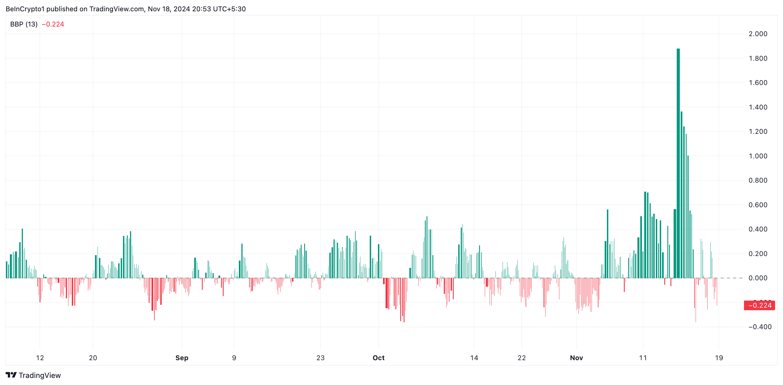
Task: Click the 0.000 value on price scale
Action: [x=758, y=278]
